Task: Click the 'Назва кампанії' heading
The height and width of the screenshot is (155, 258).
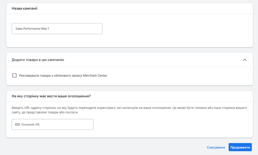Action: 24,8
